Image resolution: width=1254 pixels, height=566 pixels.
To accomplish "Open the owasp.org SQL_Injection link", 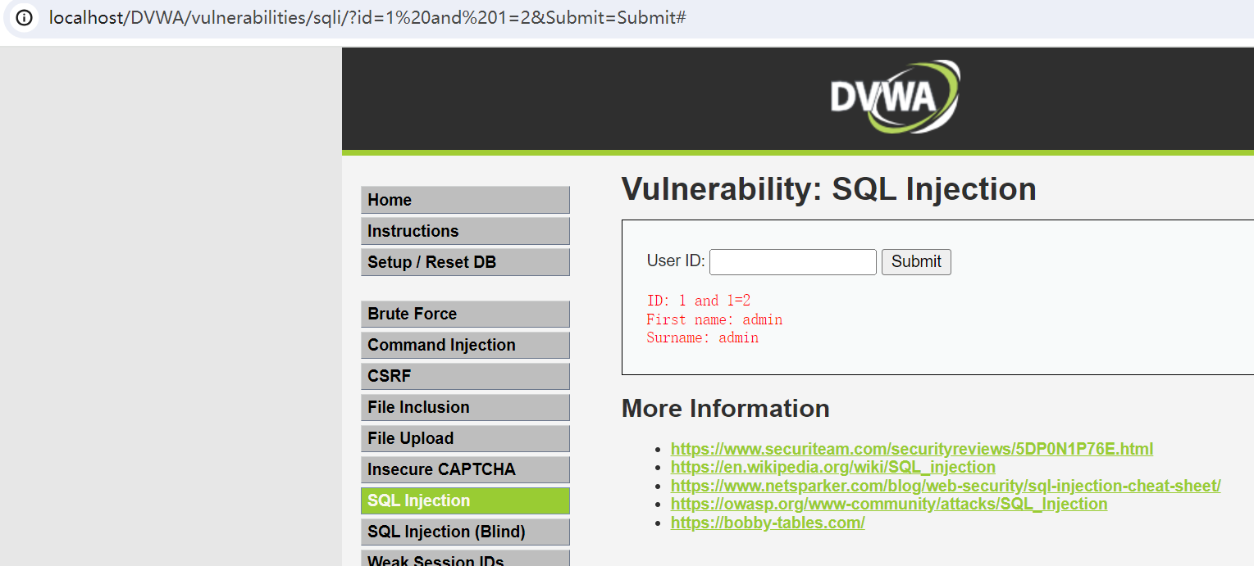I will coord(889,504).
